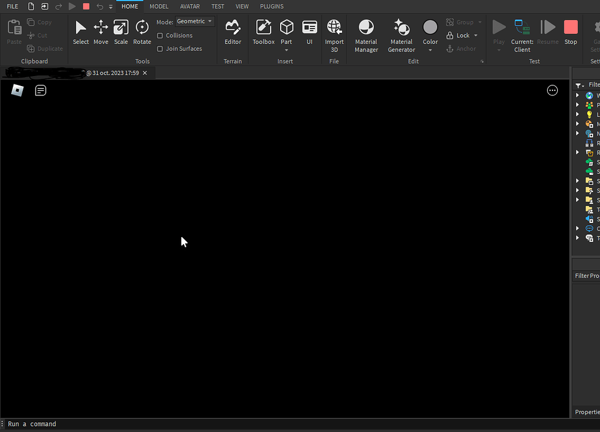Image resolution: width=600 pixels, height=432 pixels.
Task: Open the FILE menu
Action: 12,6
